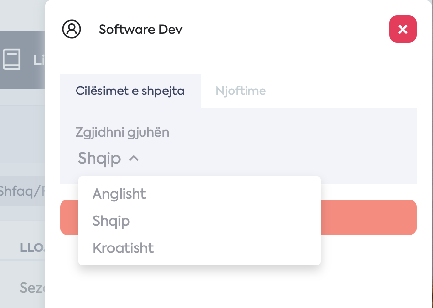
Task: Select the Cilësimet e shpejta tab
Action: pyautogui.click(x=130, y=91)
